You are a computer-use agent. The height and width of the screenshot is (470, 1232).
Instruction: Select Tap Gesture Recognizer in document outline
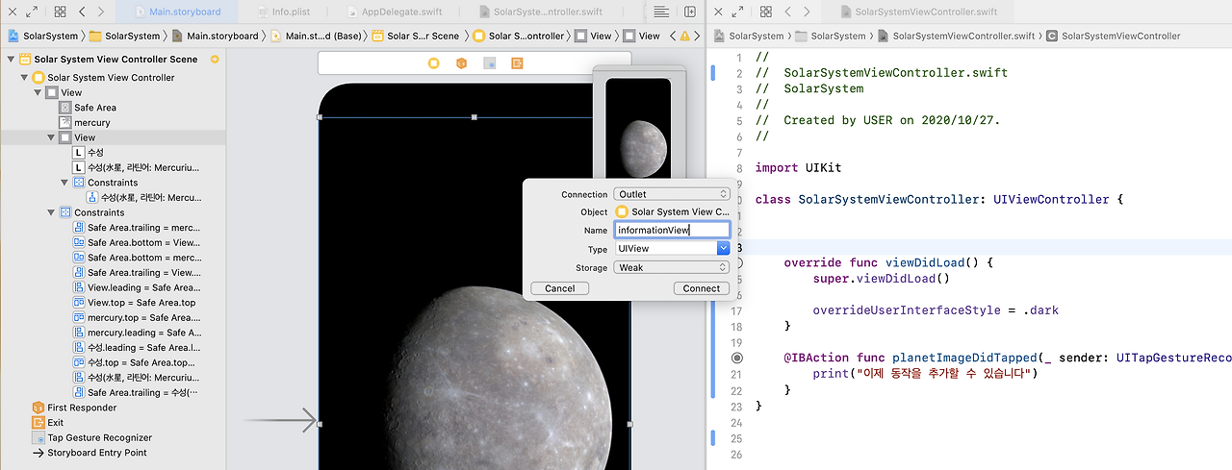click(97, 437)
